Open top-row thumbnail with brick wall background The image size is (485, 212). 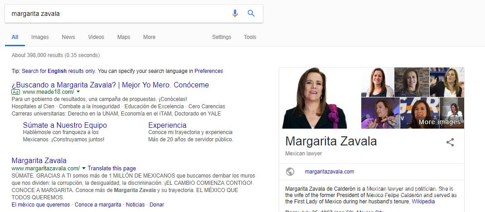click(x=412, y=82)
